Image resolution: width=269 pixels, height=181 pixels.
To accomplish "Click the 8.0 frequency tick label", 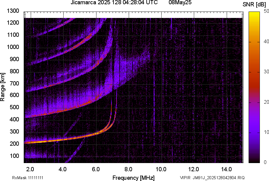I will tap(128, 169).
